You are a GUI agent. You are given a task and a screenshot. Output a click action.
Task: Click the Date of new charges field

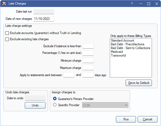click(x=44, y=19)
